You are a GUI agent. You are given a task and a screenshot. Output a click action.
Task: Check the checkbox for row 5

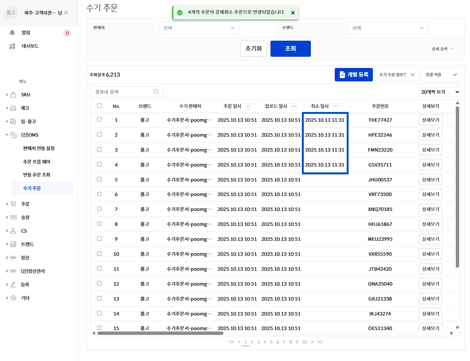(99, 179)
